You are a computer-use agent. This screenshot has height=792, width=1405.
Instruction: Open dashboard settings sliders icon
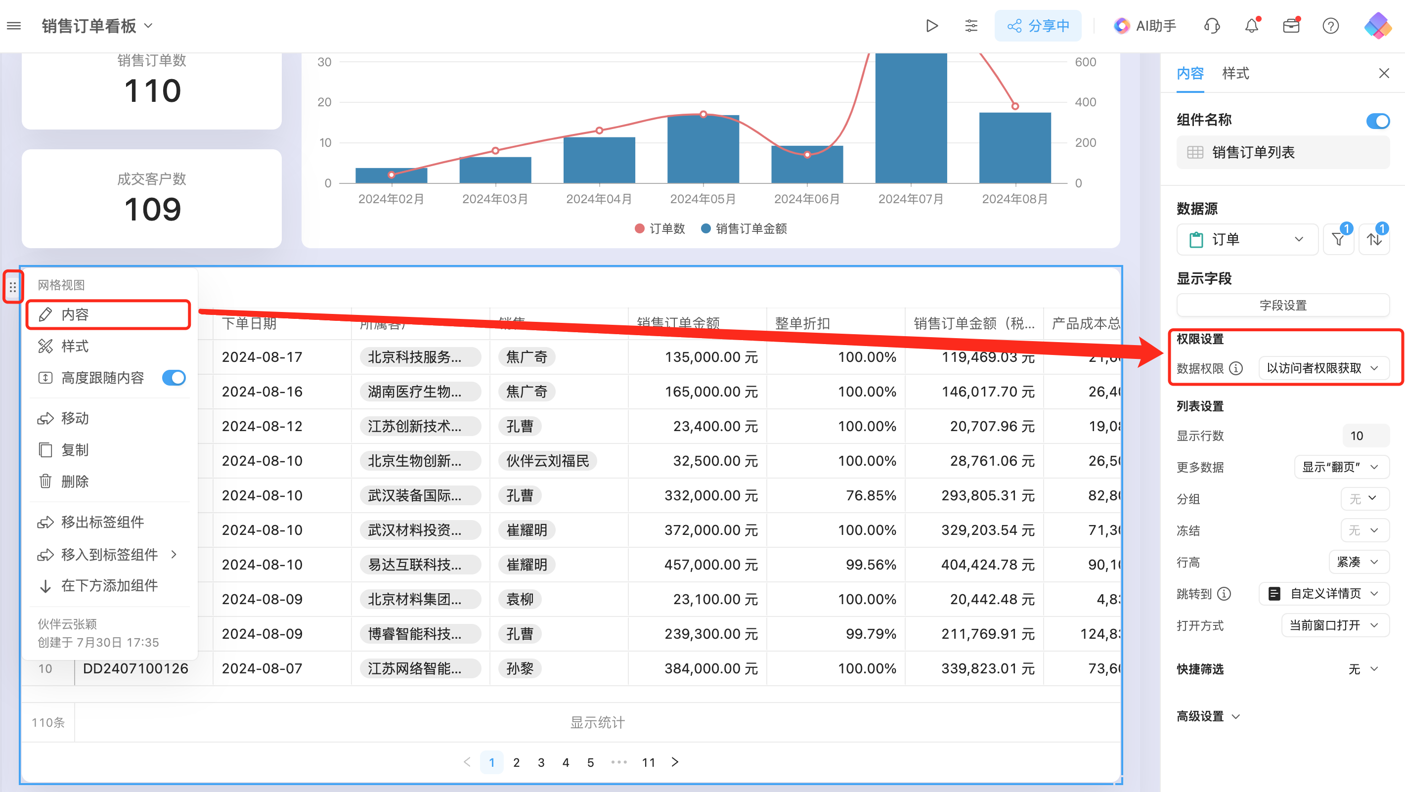(971, 26)
